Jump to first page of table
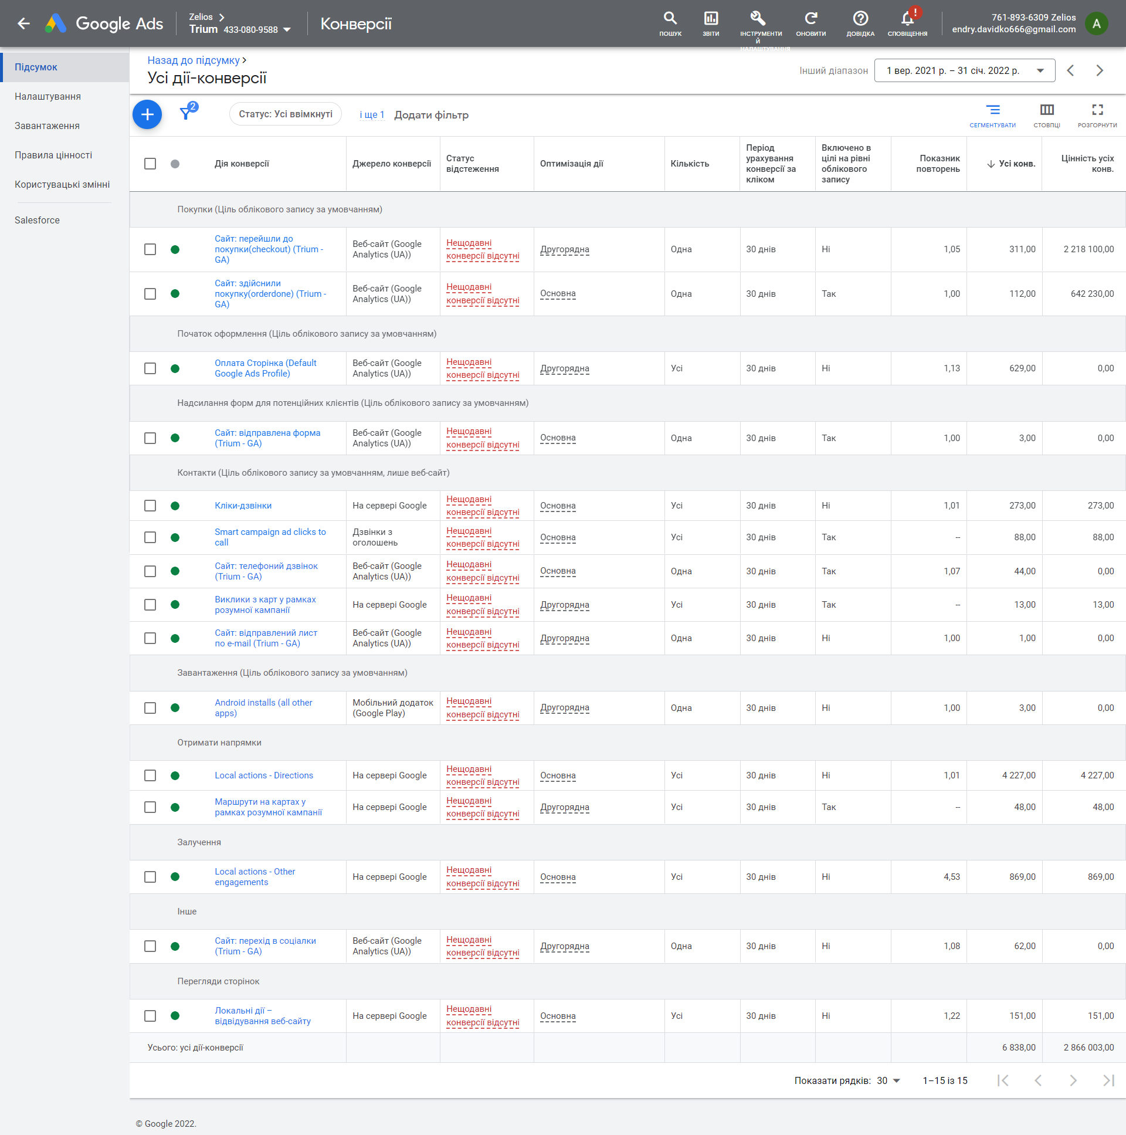The width and height of the screenshot is (1126, 1135). point(1003,1080)
